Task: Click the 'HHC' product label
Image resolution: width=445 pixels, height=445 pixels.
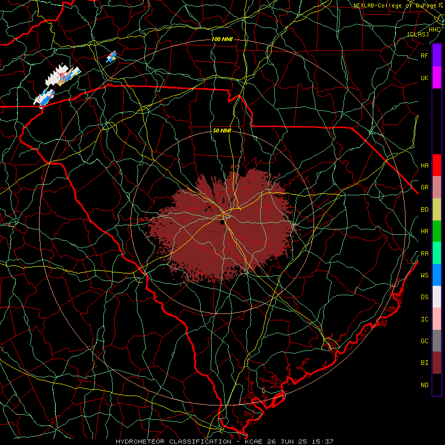Action: pyautogui.click(x=435, y=30)
